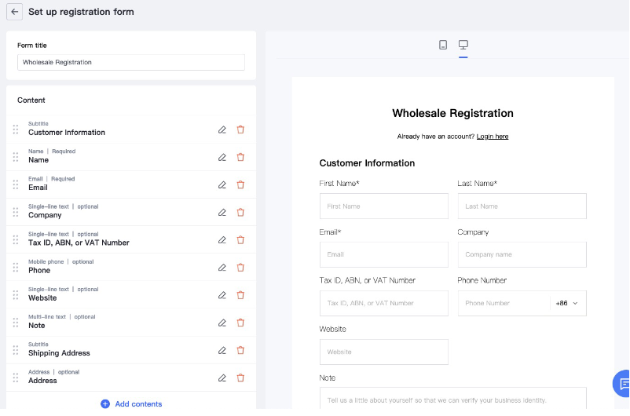Click the Note textarea in preview
Image resolution: width=630 pixels, height=416 pixels.
click(x=452, y=399)
